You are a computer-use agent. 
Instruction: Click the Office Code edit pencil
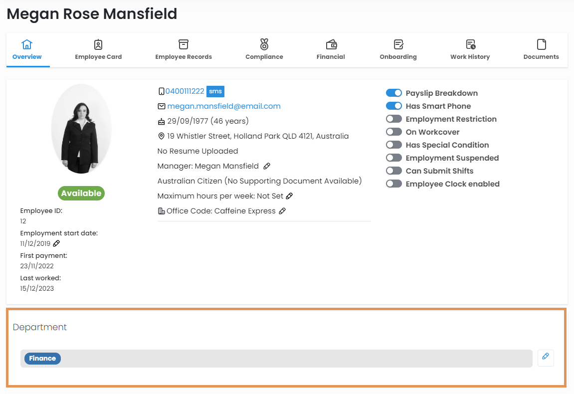click(x=282, y=211)
